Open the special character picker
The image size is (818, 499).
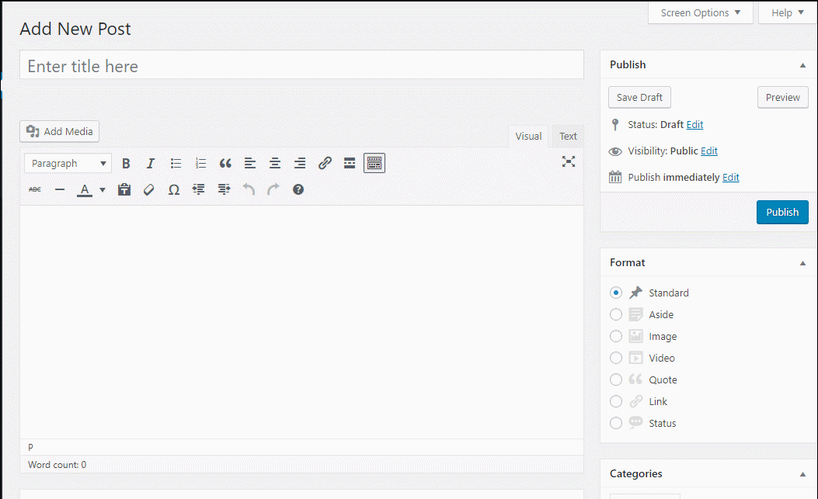click(173, 189)
